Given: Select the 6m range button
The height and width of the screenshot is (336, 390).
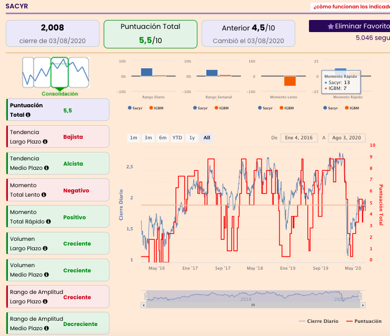Looking at the screenshot, I should pyautogui.click(x=163, y=138).
